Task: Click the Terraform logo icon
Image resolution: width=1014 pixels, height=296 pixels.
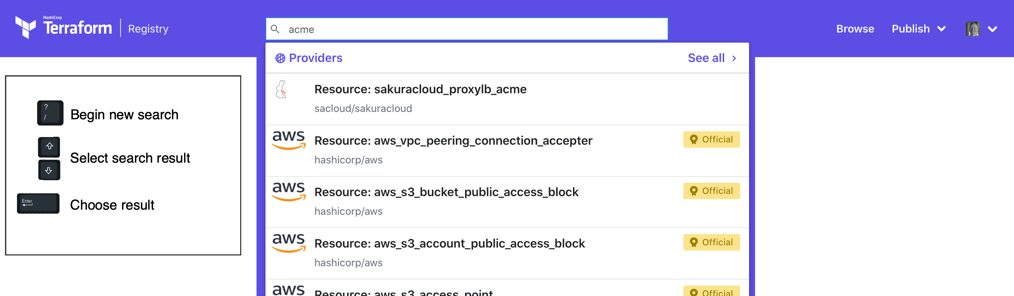Action: 25,27
